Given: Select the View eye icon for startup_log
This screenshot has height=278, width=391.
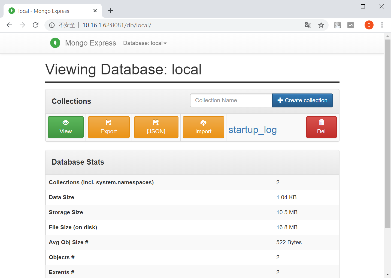Looking at the screenshot, I should 65,122.
